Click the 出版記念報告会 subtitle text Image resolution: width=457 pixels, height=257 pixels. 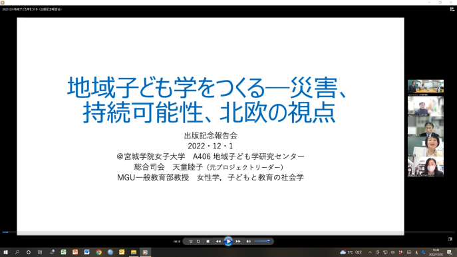click(211, 135)
